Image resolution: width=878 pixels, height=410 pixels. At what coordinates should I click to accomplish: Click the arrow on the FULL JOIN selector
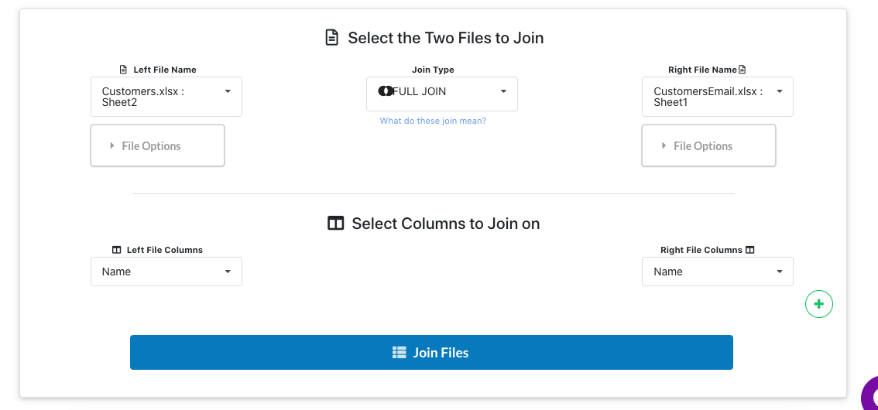pyautogui.click(x=503, y=91)
